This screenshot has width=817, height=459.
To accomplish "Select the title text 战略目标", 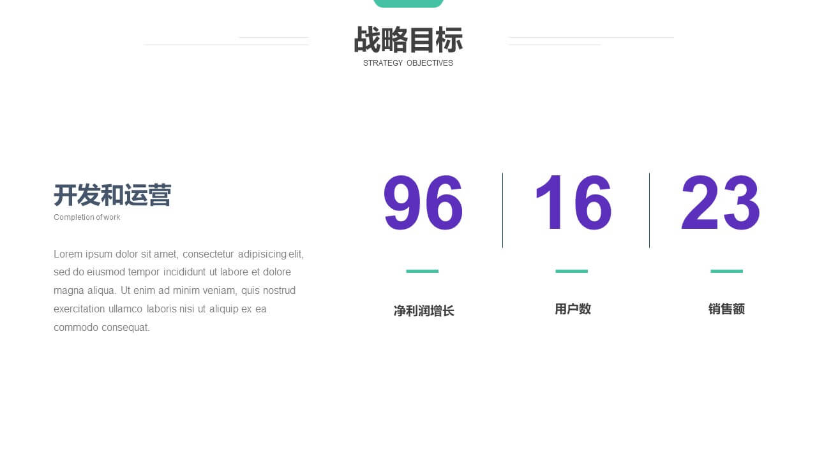I will click(408, 40).
